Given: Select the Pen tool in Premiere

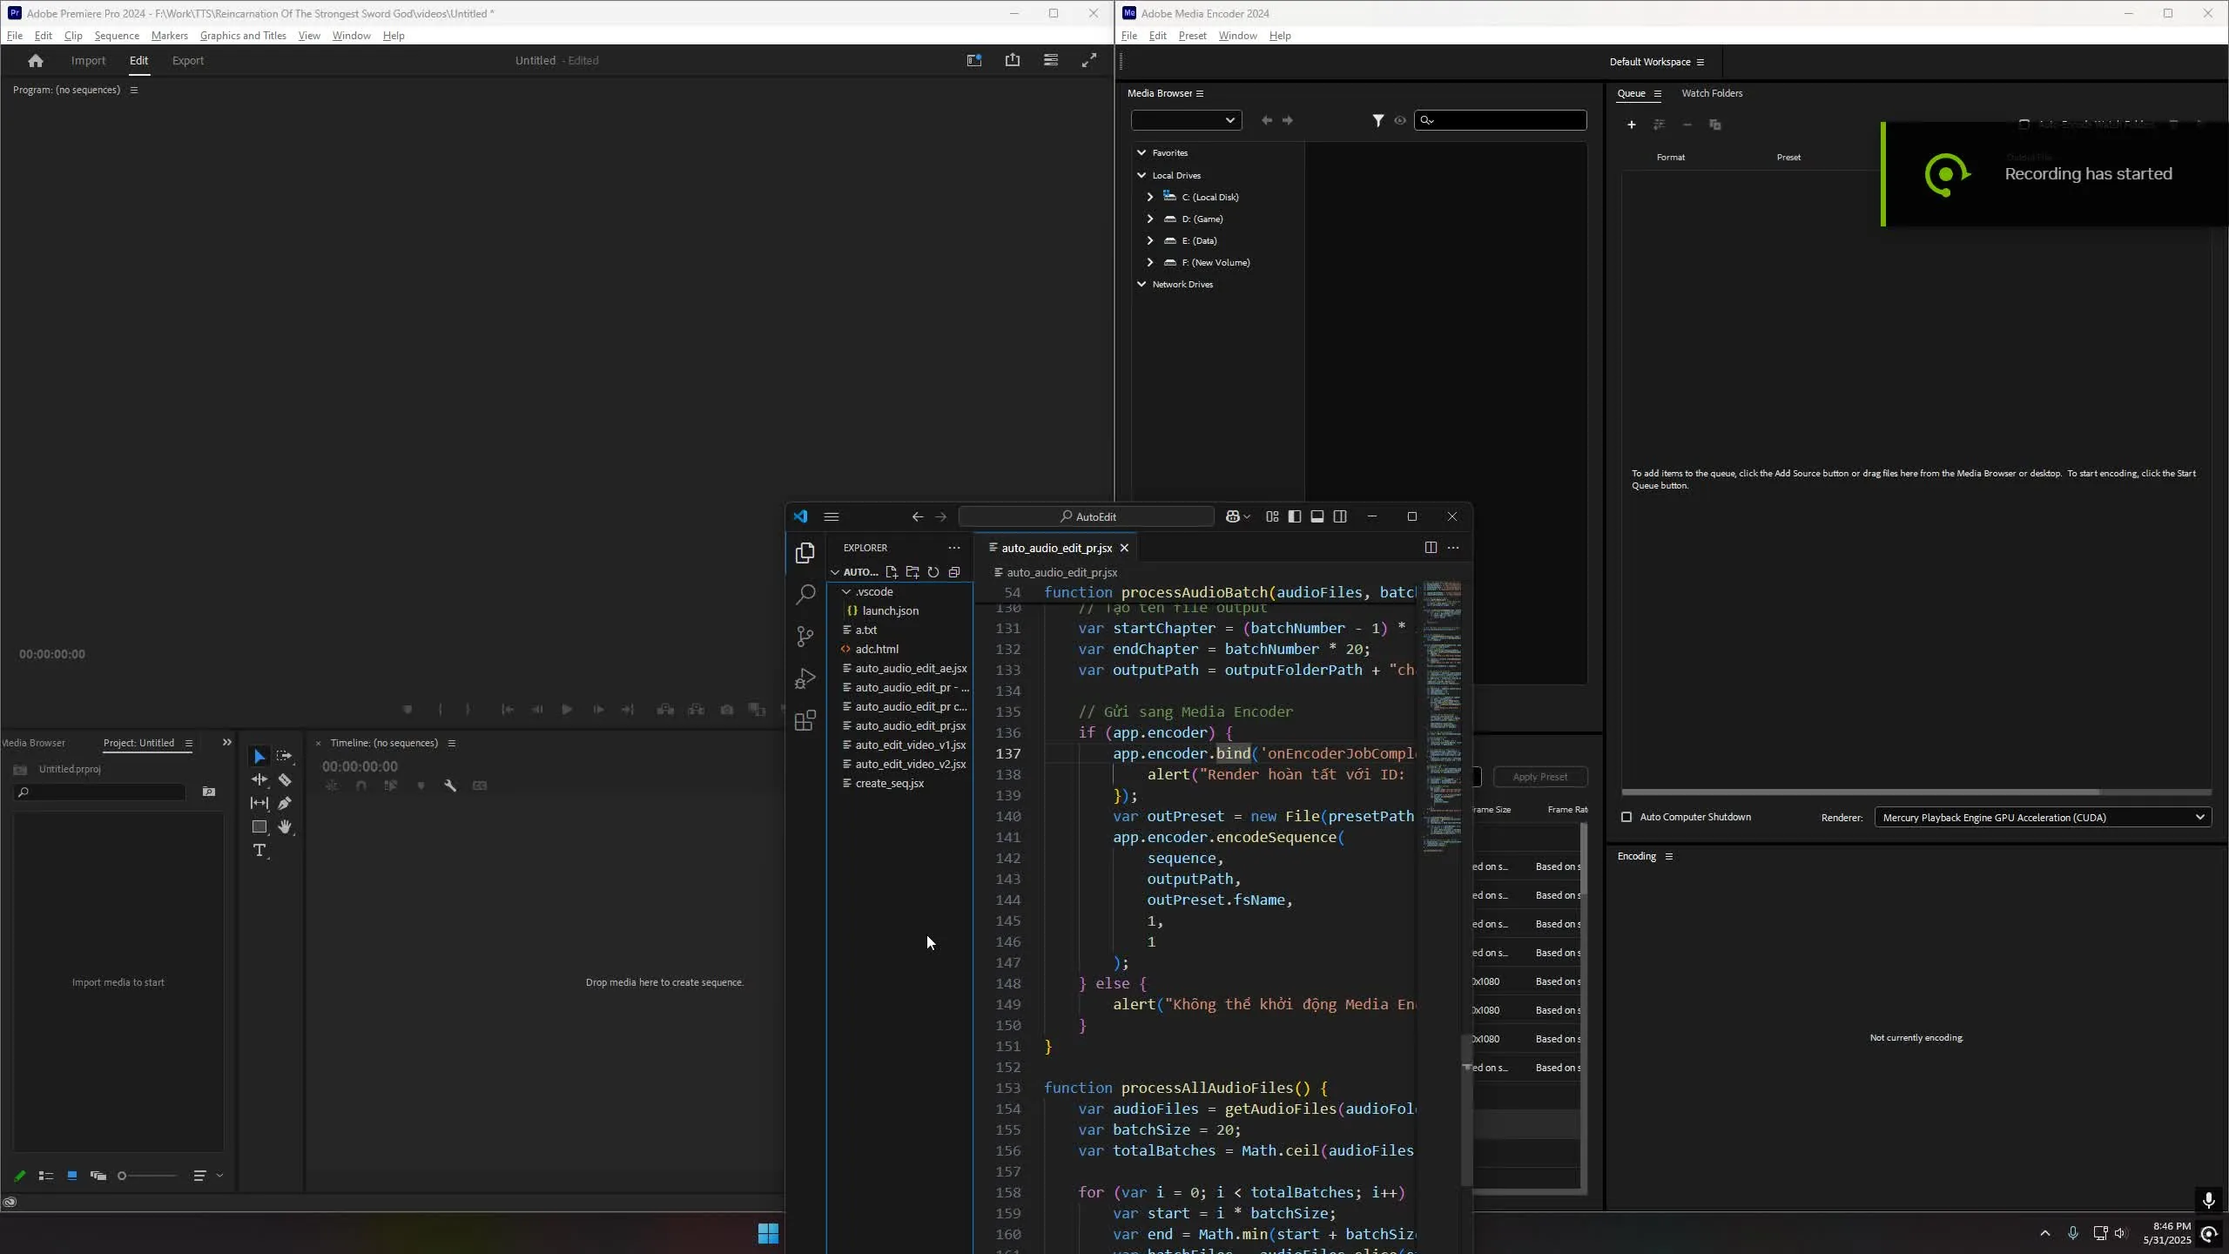Looking at the screenshot, I should point(285,804).
